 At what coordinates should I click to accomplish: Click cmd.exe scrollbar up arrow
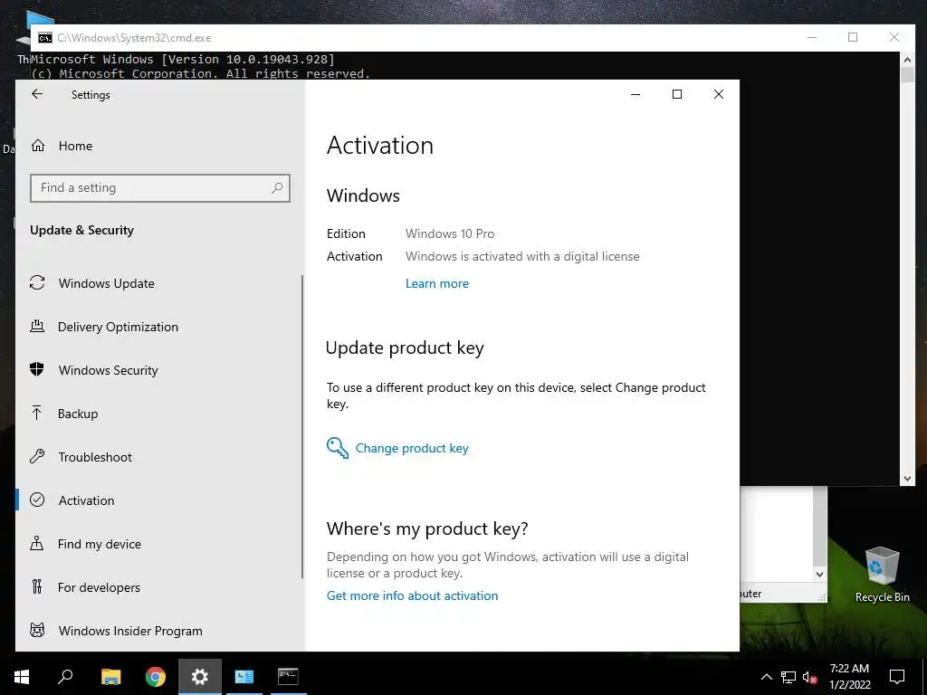tap(907, 59)
